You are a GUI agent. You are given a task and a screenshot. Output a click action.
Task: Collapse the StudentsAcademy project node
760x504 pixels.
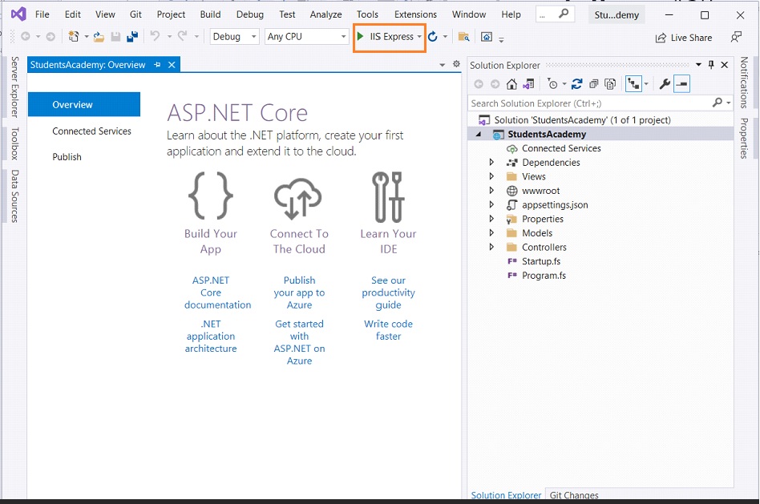[x=479, y=135]
